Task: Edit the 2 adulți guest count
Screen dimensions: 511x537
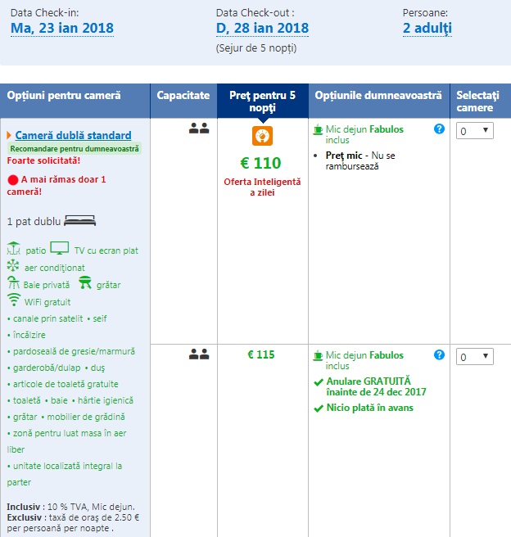Action: [x=427, y=29]
